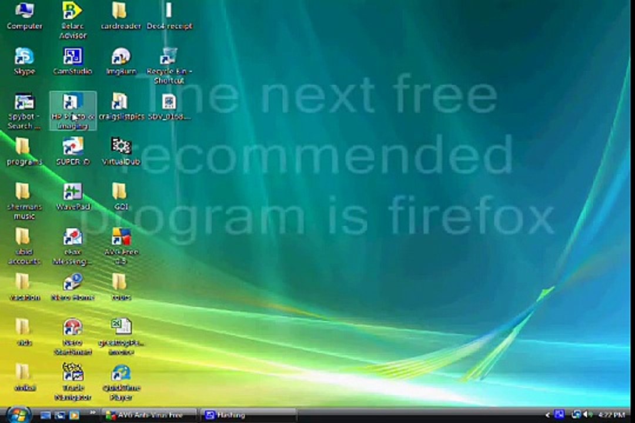Open the cardreader folder
The image size is (635, 423).
coord(121,16)
